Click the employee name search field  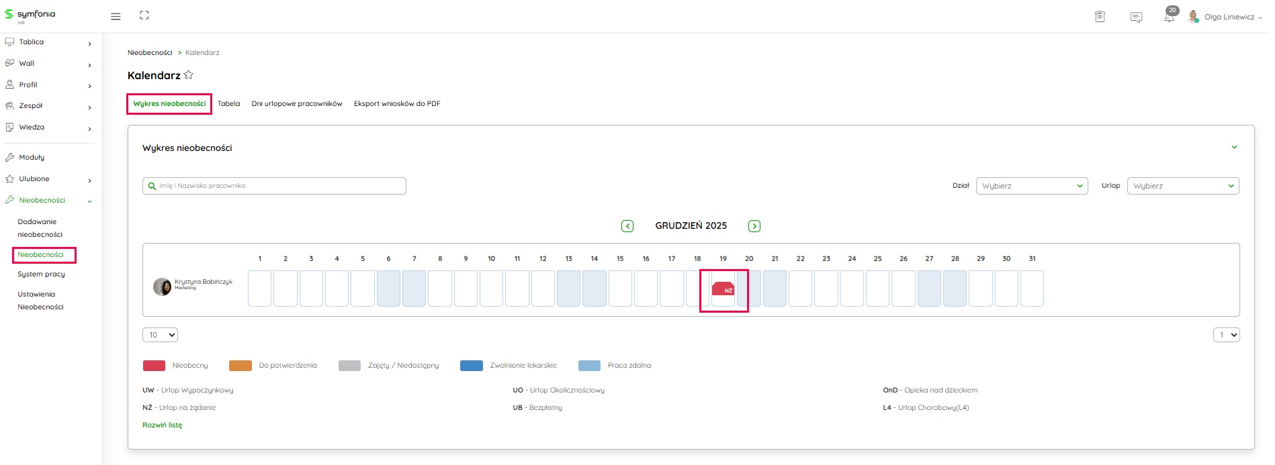point(274,186)
